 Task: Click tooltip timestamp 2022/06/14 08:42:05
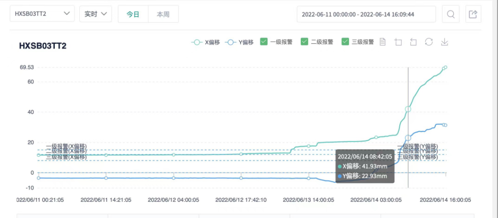pyautogui.click(x=365, y=156)
